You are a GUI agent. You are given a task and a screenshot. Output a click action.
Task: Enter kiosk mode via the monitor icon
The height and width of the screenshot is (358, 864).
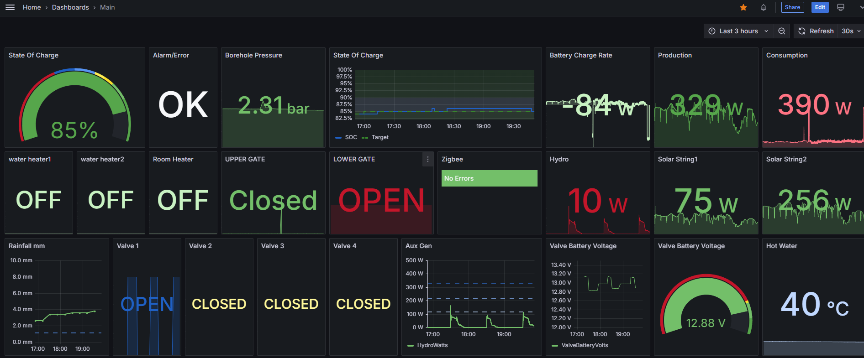[841, 7]
